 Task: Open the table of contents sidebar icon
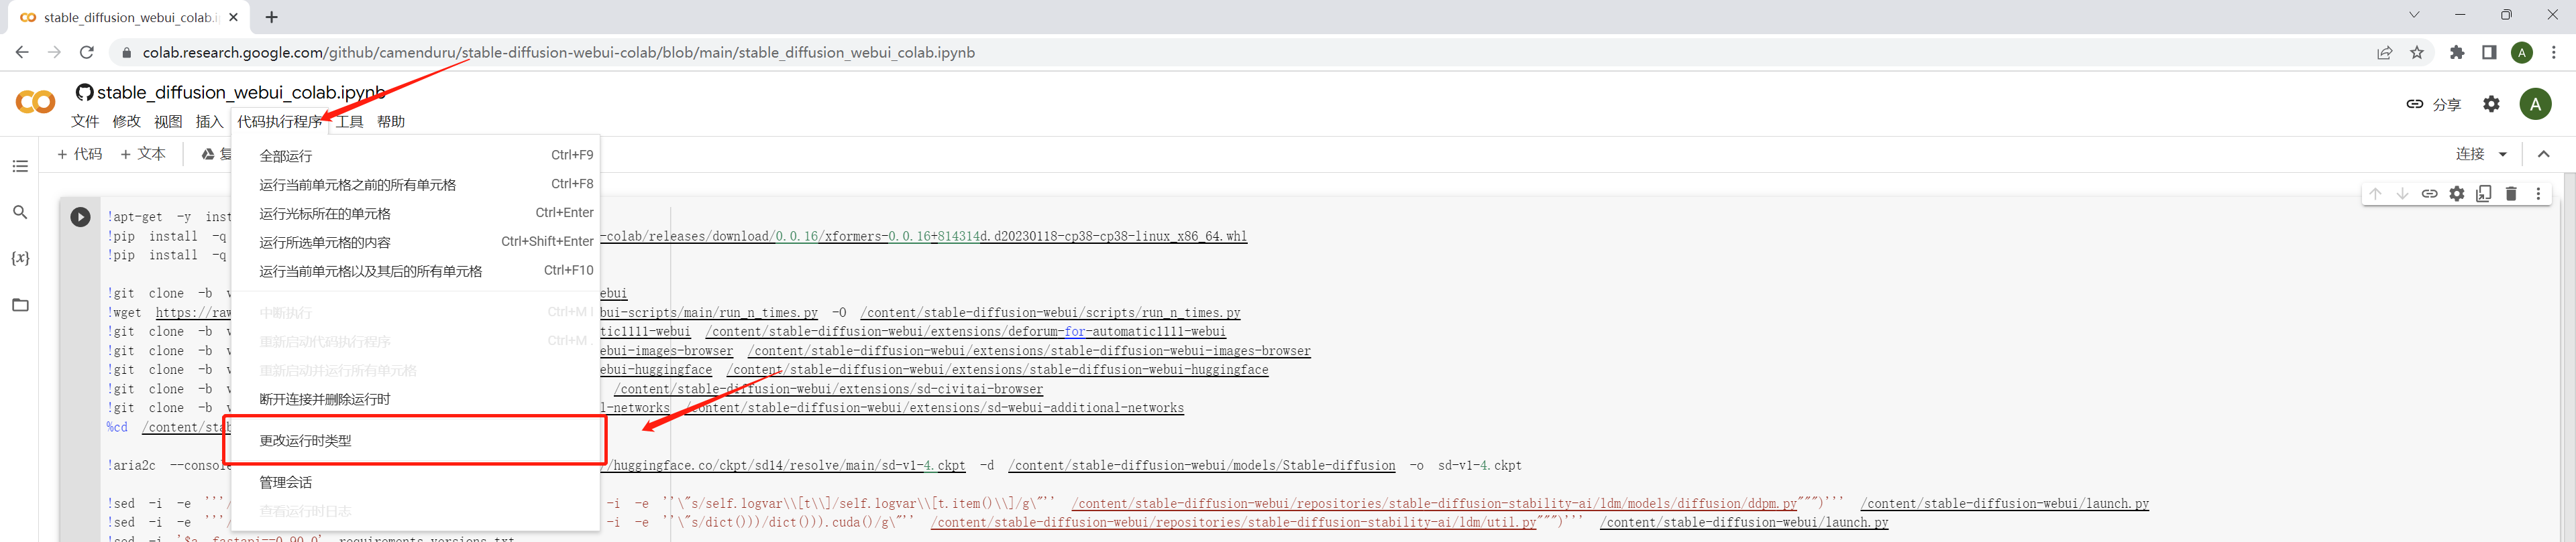(x=20, y=165)
